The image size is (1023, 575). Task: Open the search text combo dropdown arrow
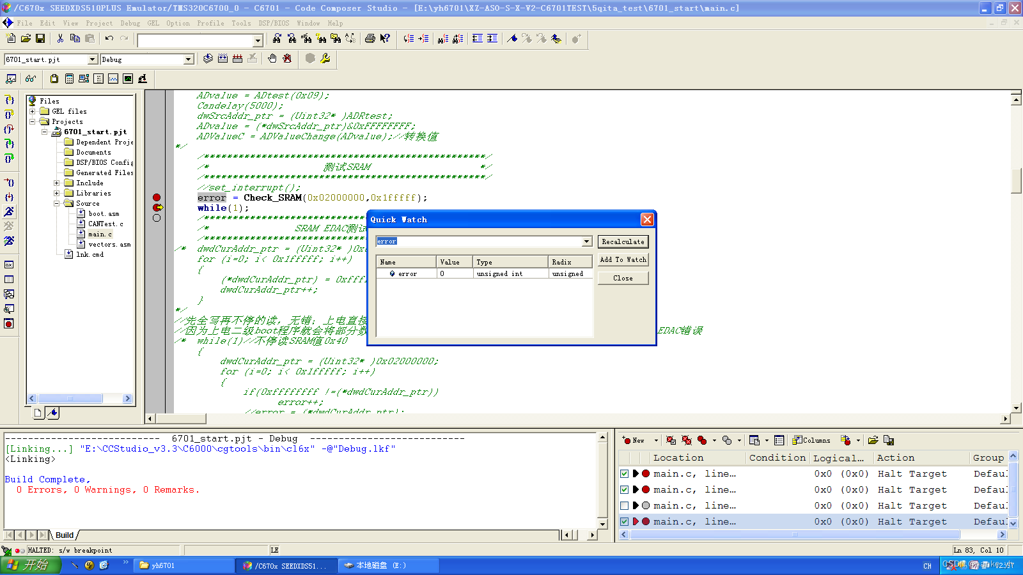pos(258,40)
